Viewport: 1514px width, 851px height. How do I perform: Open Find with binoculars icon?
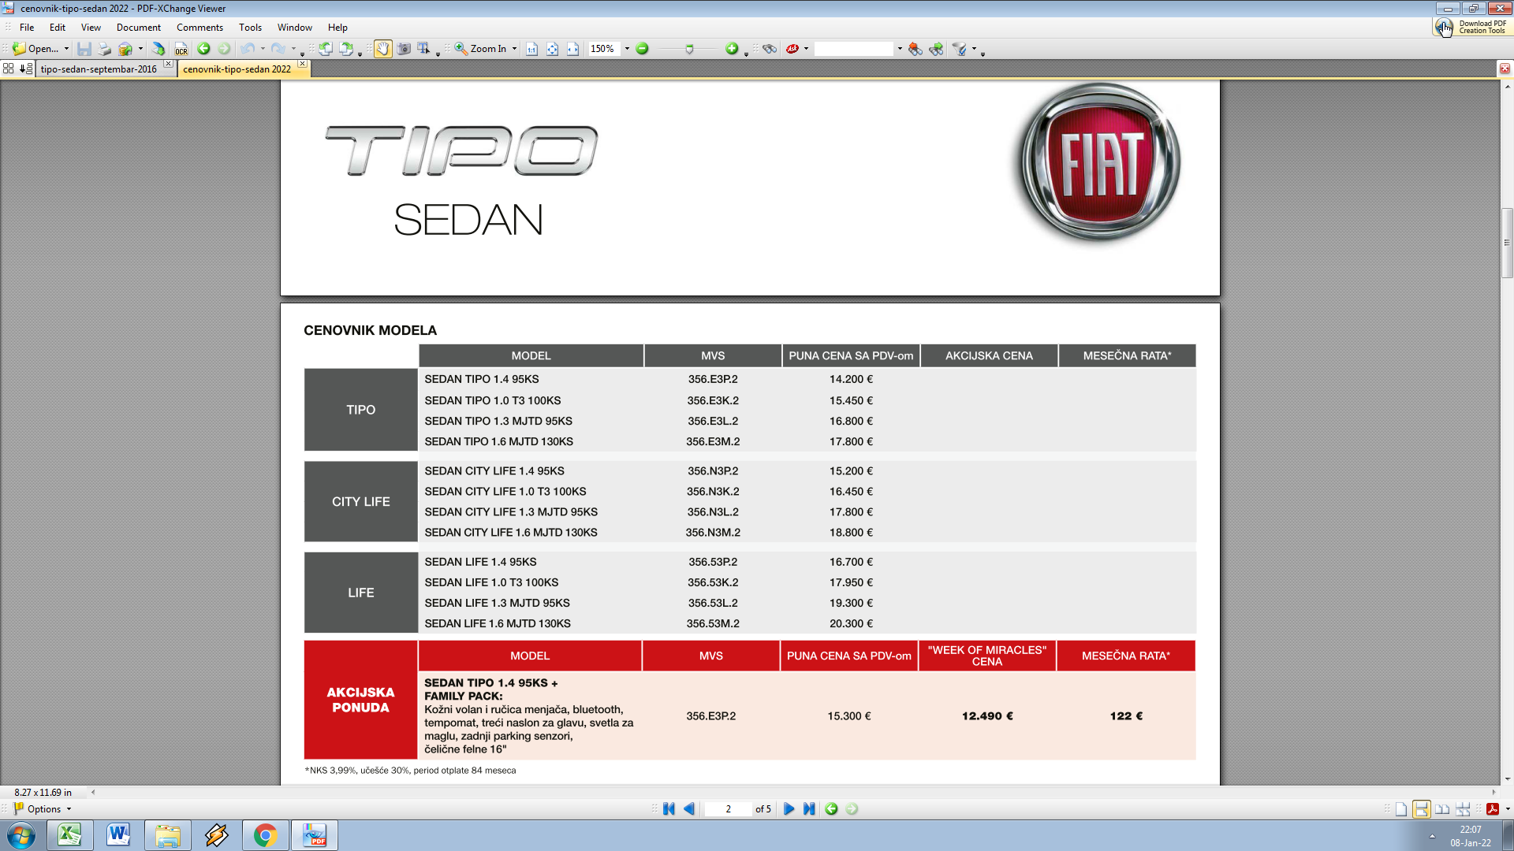[770, 49]
